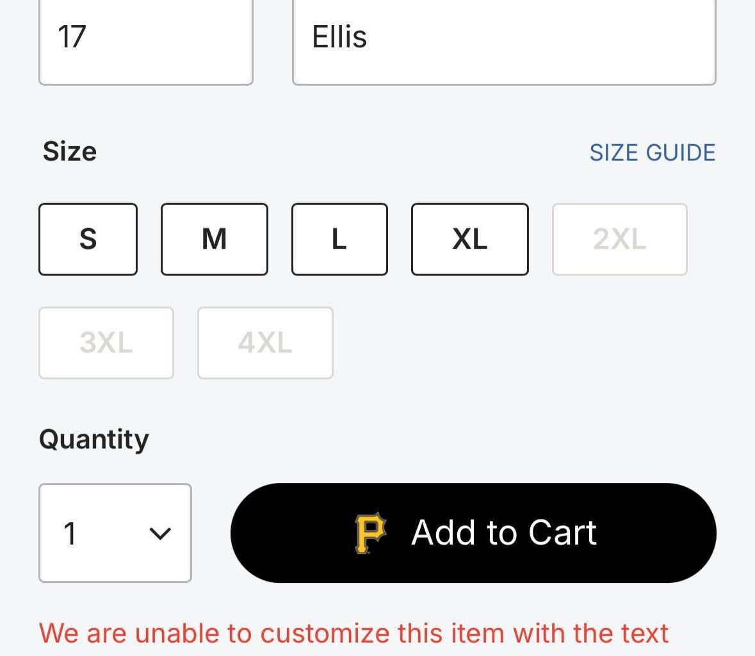Select size M
Screen dimensions: 755x656
tap(214, 239)
